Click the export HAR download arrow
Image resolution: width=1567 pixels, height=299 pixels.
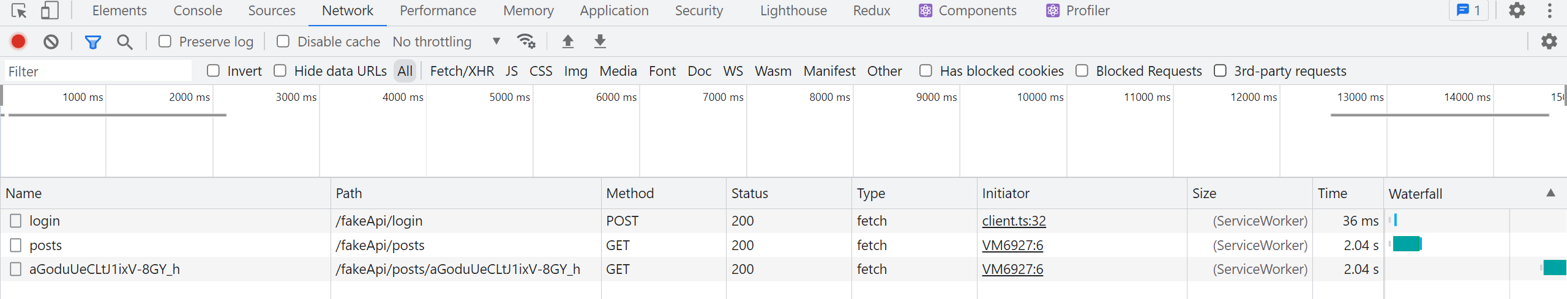[600, 42]
